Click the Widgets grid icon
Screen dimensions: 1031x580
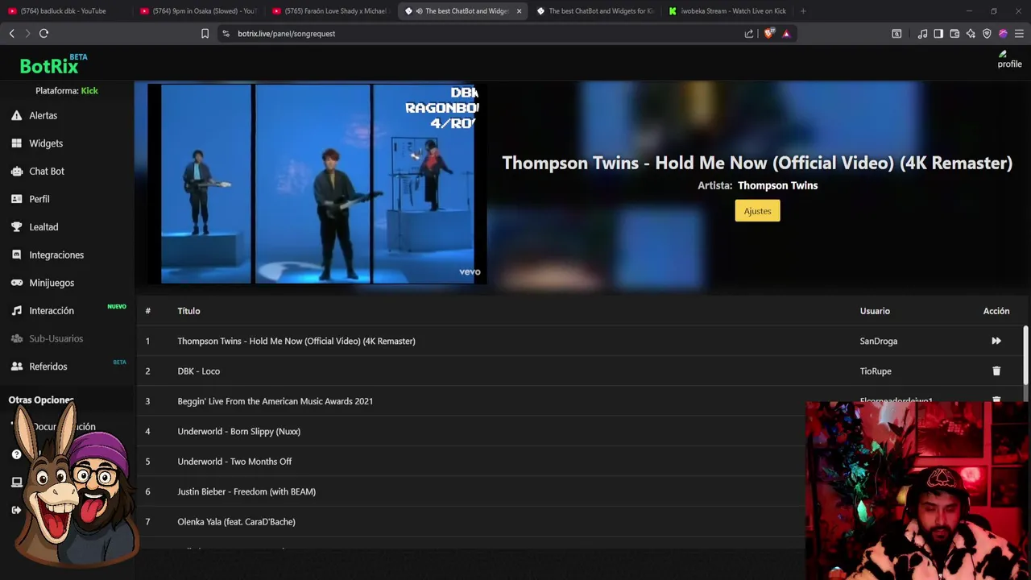coord(16,143)
